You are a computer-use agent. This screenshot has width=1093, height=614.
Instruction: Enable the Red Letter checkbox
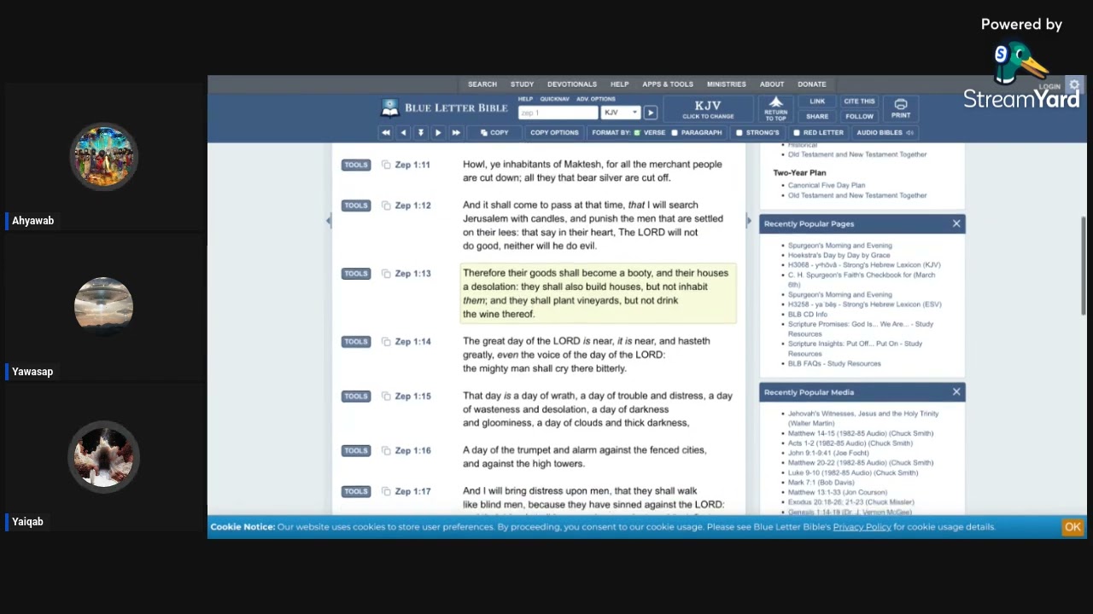click(x=797, y=133)
